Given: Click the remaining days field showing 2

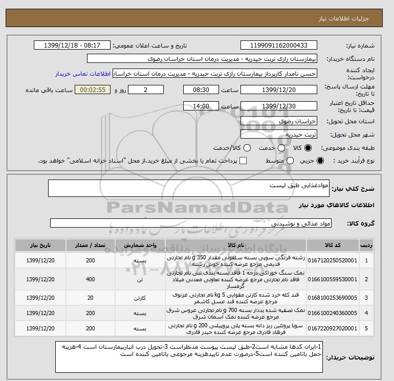Looking at the screenshot, I should (146, 89).
